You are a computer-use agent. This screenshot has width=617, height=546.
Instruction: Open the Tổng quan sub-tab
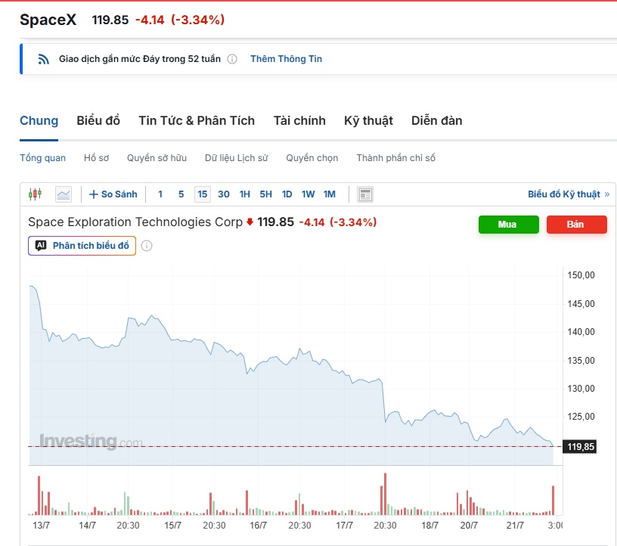point(42,158)
